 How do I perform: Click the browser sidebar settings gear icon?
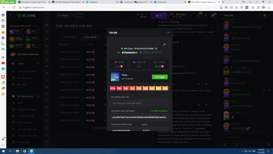[x=3, y=15]
